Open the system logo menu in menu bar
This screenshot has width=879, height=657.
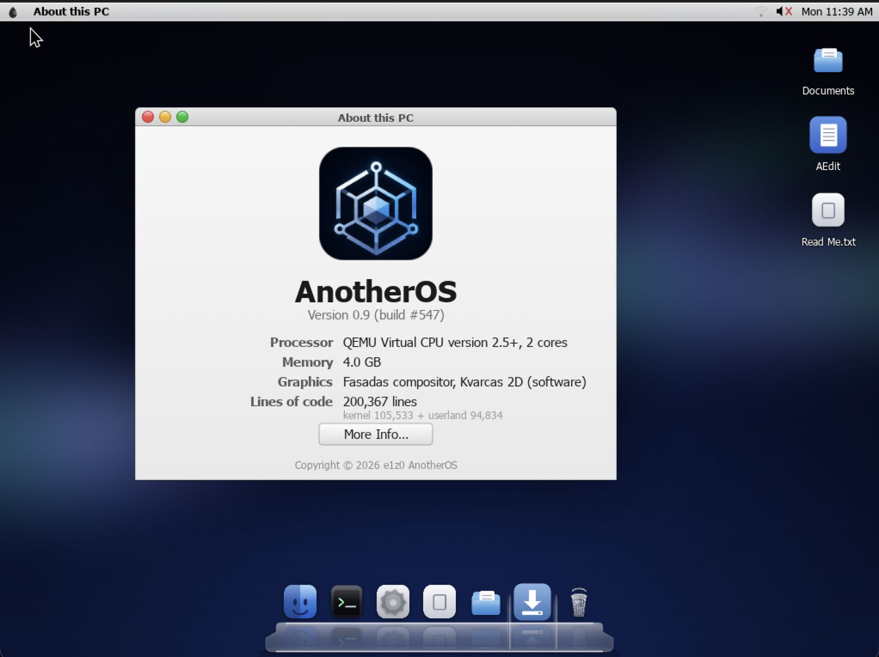13,12
